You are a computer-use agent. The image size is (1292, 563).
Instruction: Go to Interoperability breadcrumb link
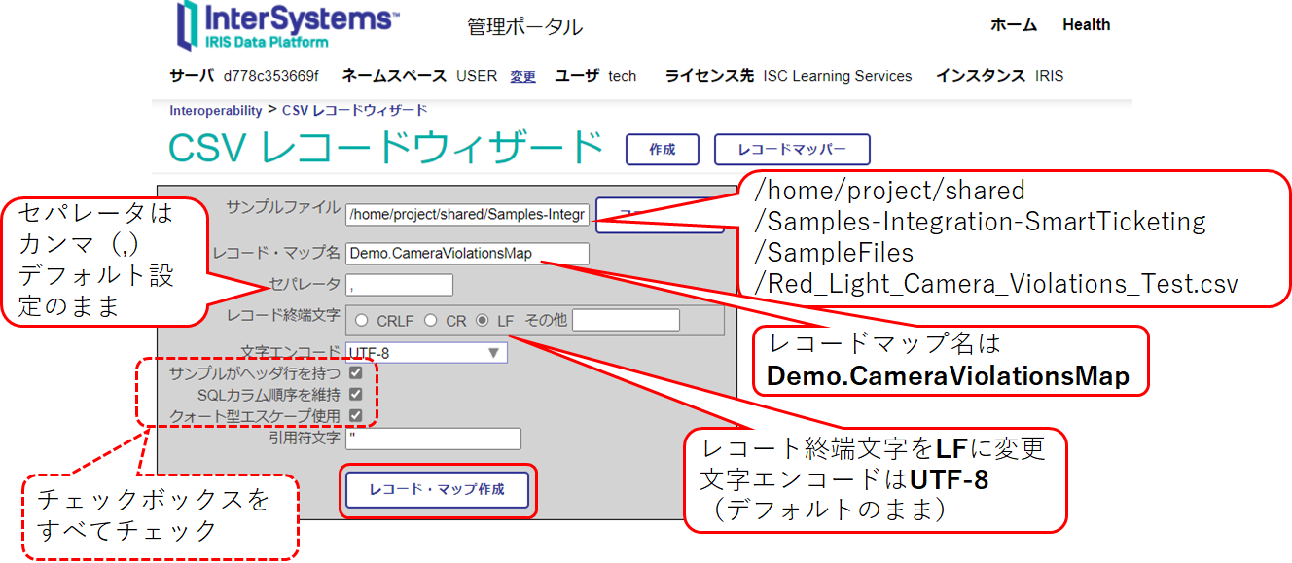(x=216, y=111)
